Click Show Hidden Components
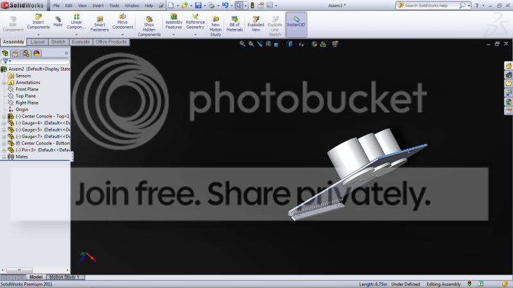Screen dimensions: 513x288 click(149, 26)
